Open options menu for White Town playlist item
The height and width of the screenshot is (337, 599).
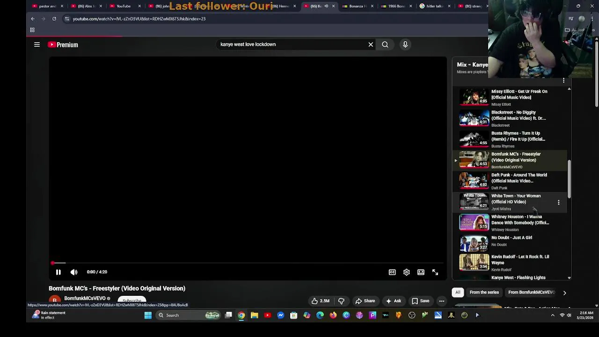click(x=558, y=203)
